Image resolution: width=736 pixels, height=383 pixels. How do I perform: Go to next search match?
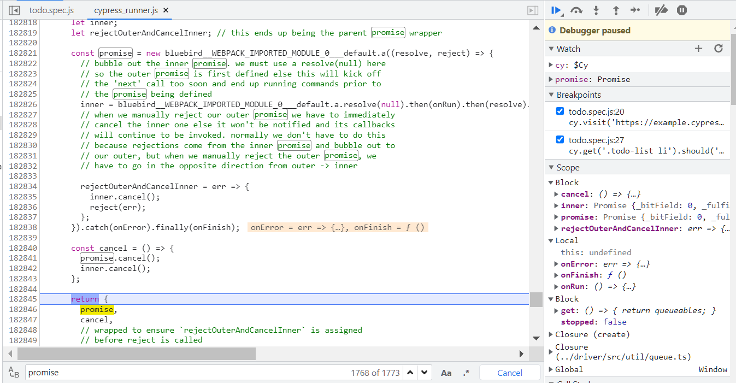pos(424,373)
